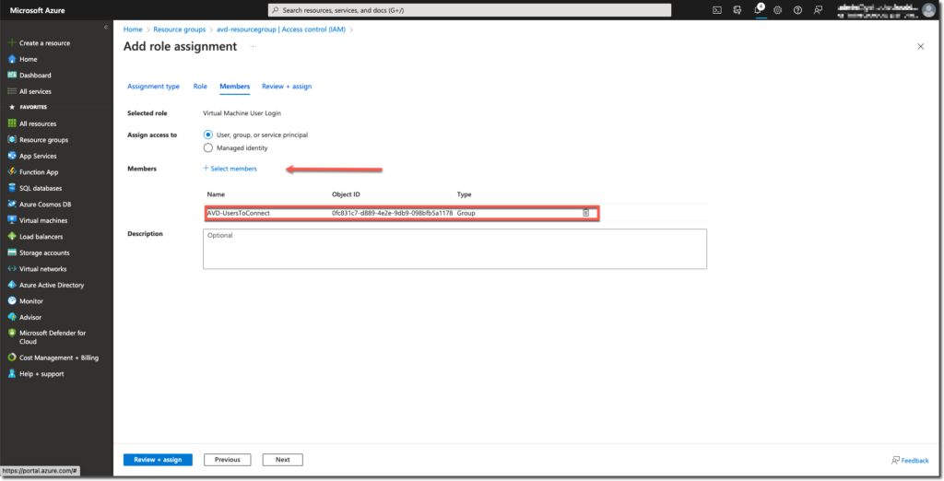Open Cloud Shell from the top bar
This screenshot has width=944, height=481.
[717, 10]
